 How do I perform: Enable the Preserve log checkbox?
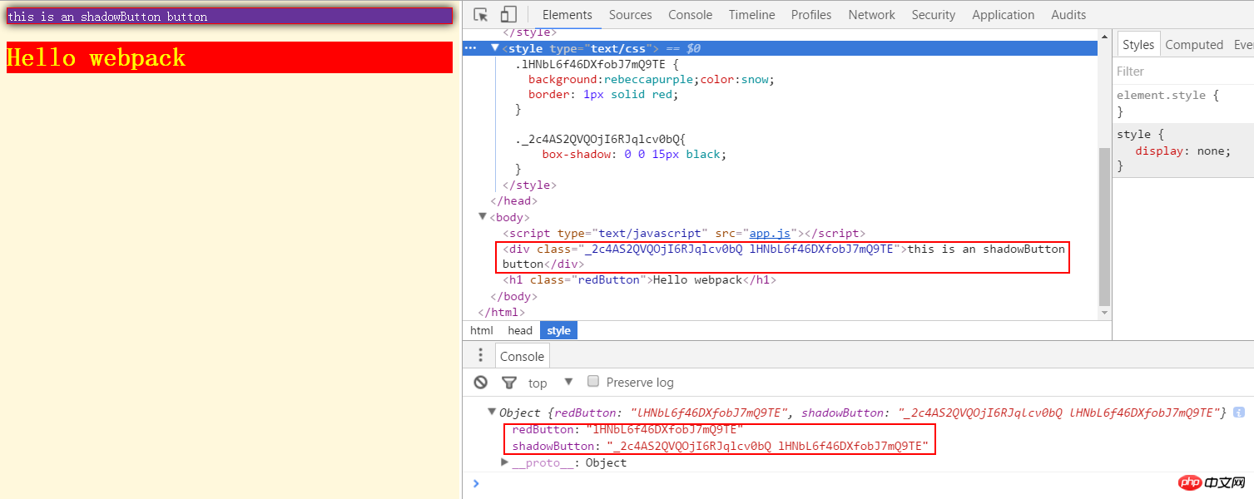coord(593,382)
